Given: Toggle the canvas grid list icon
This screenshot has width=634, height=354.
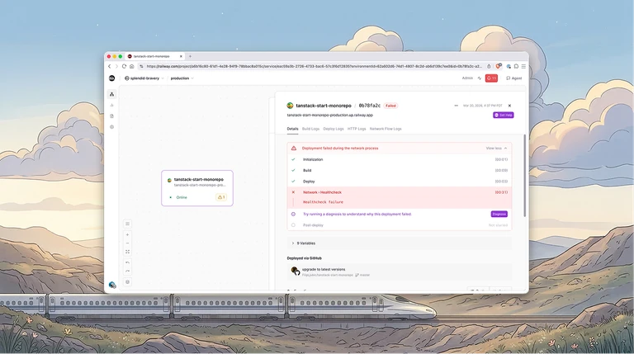Looking at the screenshot, I should coord(127,224).
